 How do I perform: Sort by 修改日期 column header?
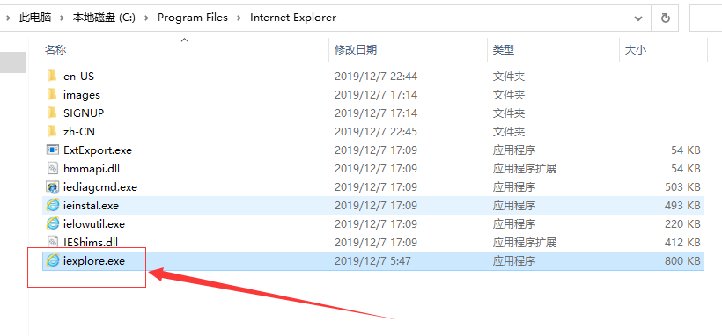pyautogui.click(x=356, y=50)
